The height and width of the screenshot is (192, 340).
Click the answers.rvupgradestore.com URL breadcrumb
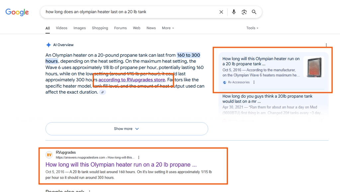coord(95,157)
